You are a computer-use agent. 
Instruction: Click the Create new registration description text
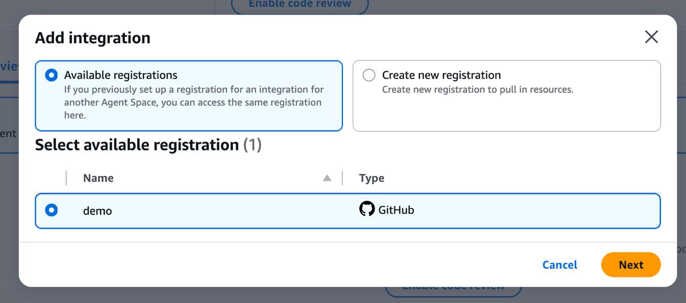(x=478, y=89)
